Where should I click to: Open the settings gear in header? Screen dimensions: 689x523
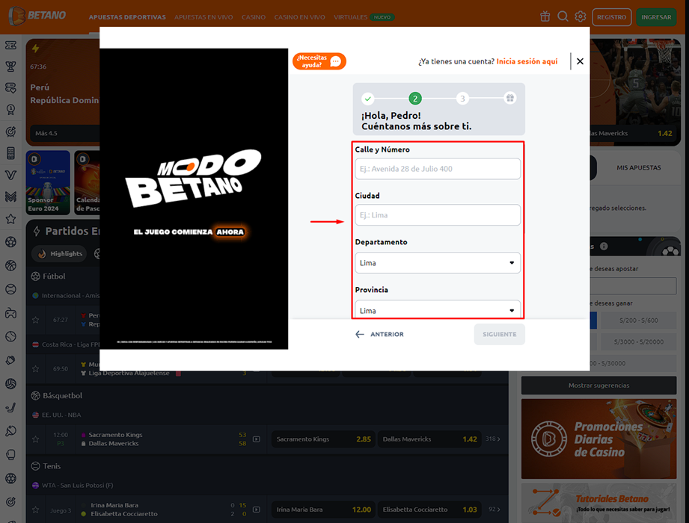coord(580,16)
